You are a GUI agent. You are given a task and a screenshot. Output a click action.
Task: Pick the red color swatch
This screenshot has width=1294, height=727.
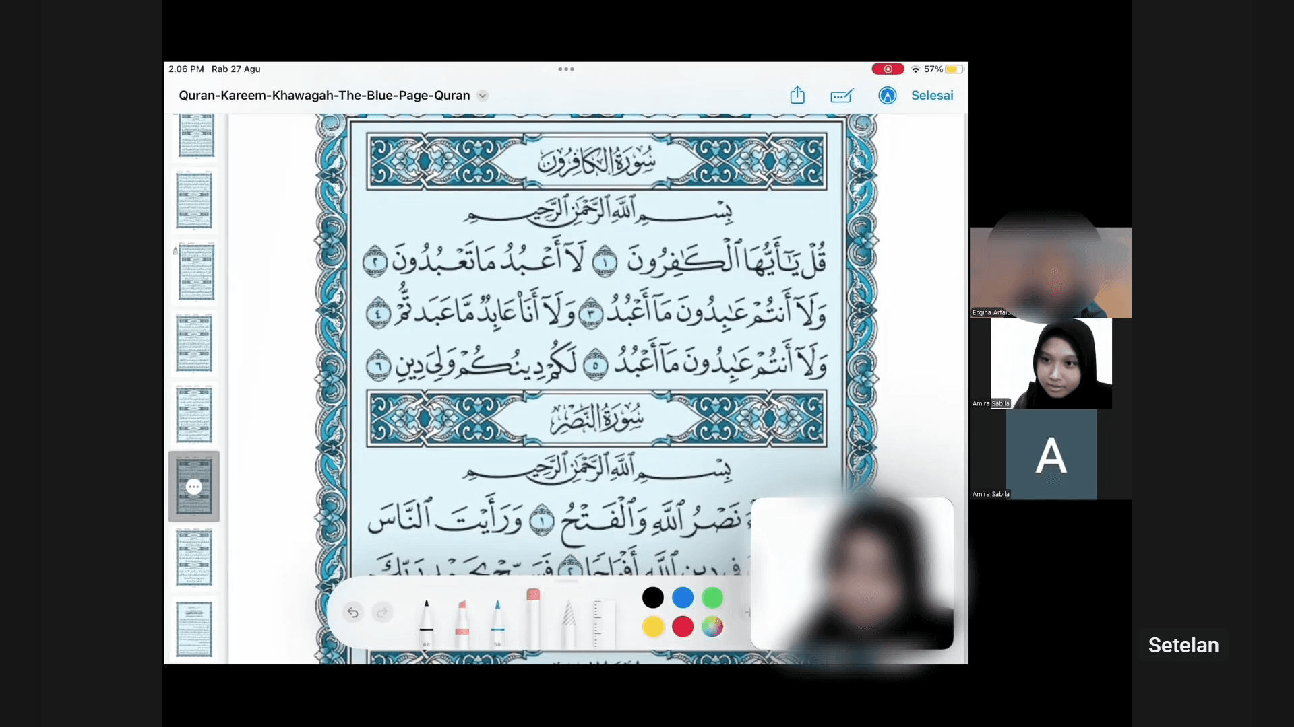(x=683, y=627)
